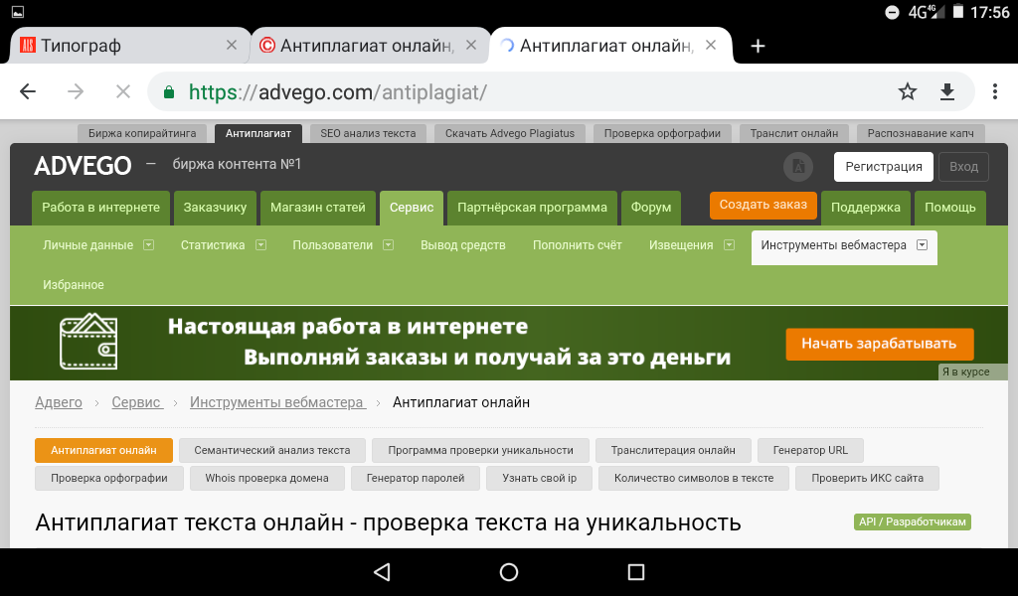Expand Пользователи dropdown arrow
The width and height of the screenshot is (1018, 596).
click(x=389, y=244)
